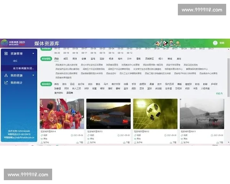The width and height of the screenshot is (230, 184).
Task: Click download icon on 延安城市宣传片1 card
Action: [x=218, y=143]
